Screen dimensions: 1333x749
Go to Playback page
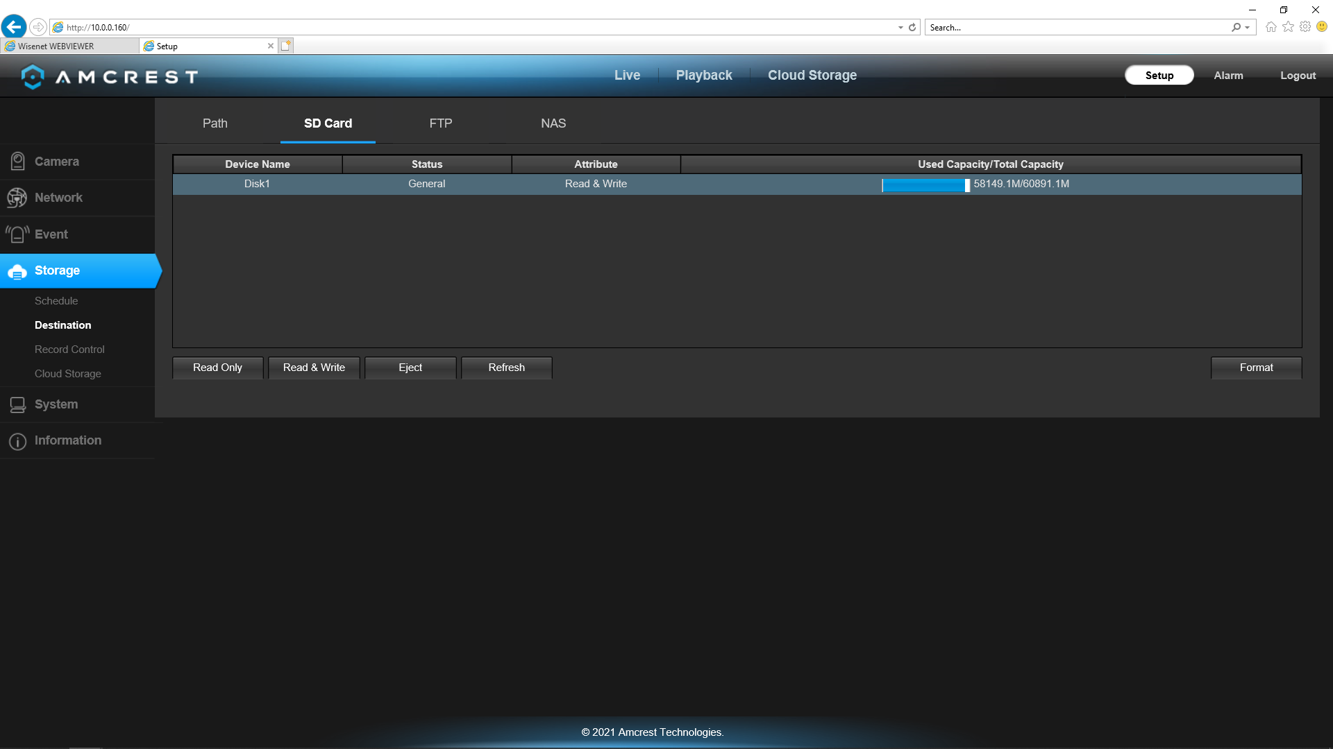tap(704, 76)
